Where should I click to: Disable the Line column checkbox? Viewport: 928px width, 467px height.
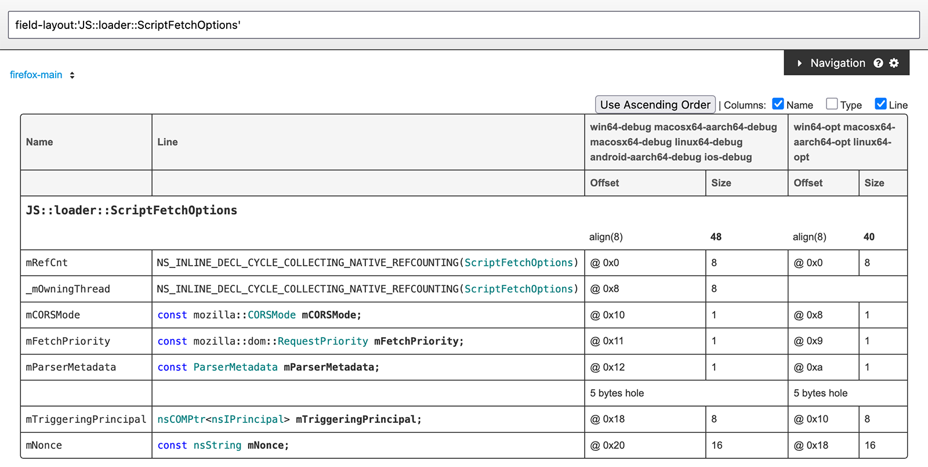880,104
